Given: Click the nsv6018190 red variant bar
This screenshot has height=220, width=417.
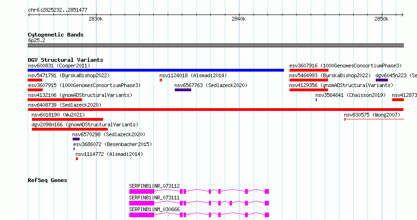Looking at the screenshot, I should (x=67, y=119).
